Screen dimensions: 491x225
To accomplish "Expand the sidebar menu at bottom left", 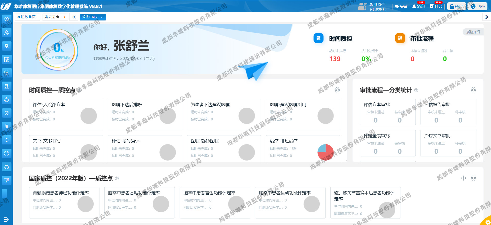I will [x=6, y=220].
